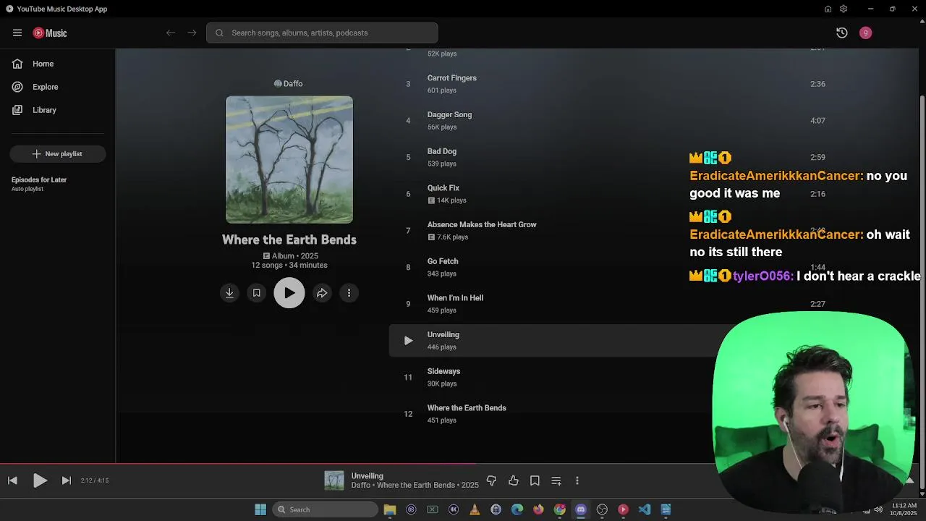Like the current song
The height and width of the screenshot is (521, 926).
[514, 480]
